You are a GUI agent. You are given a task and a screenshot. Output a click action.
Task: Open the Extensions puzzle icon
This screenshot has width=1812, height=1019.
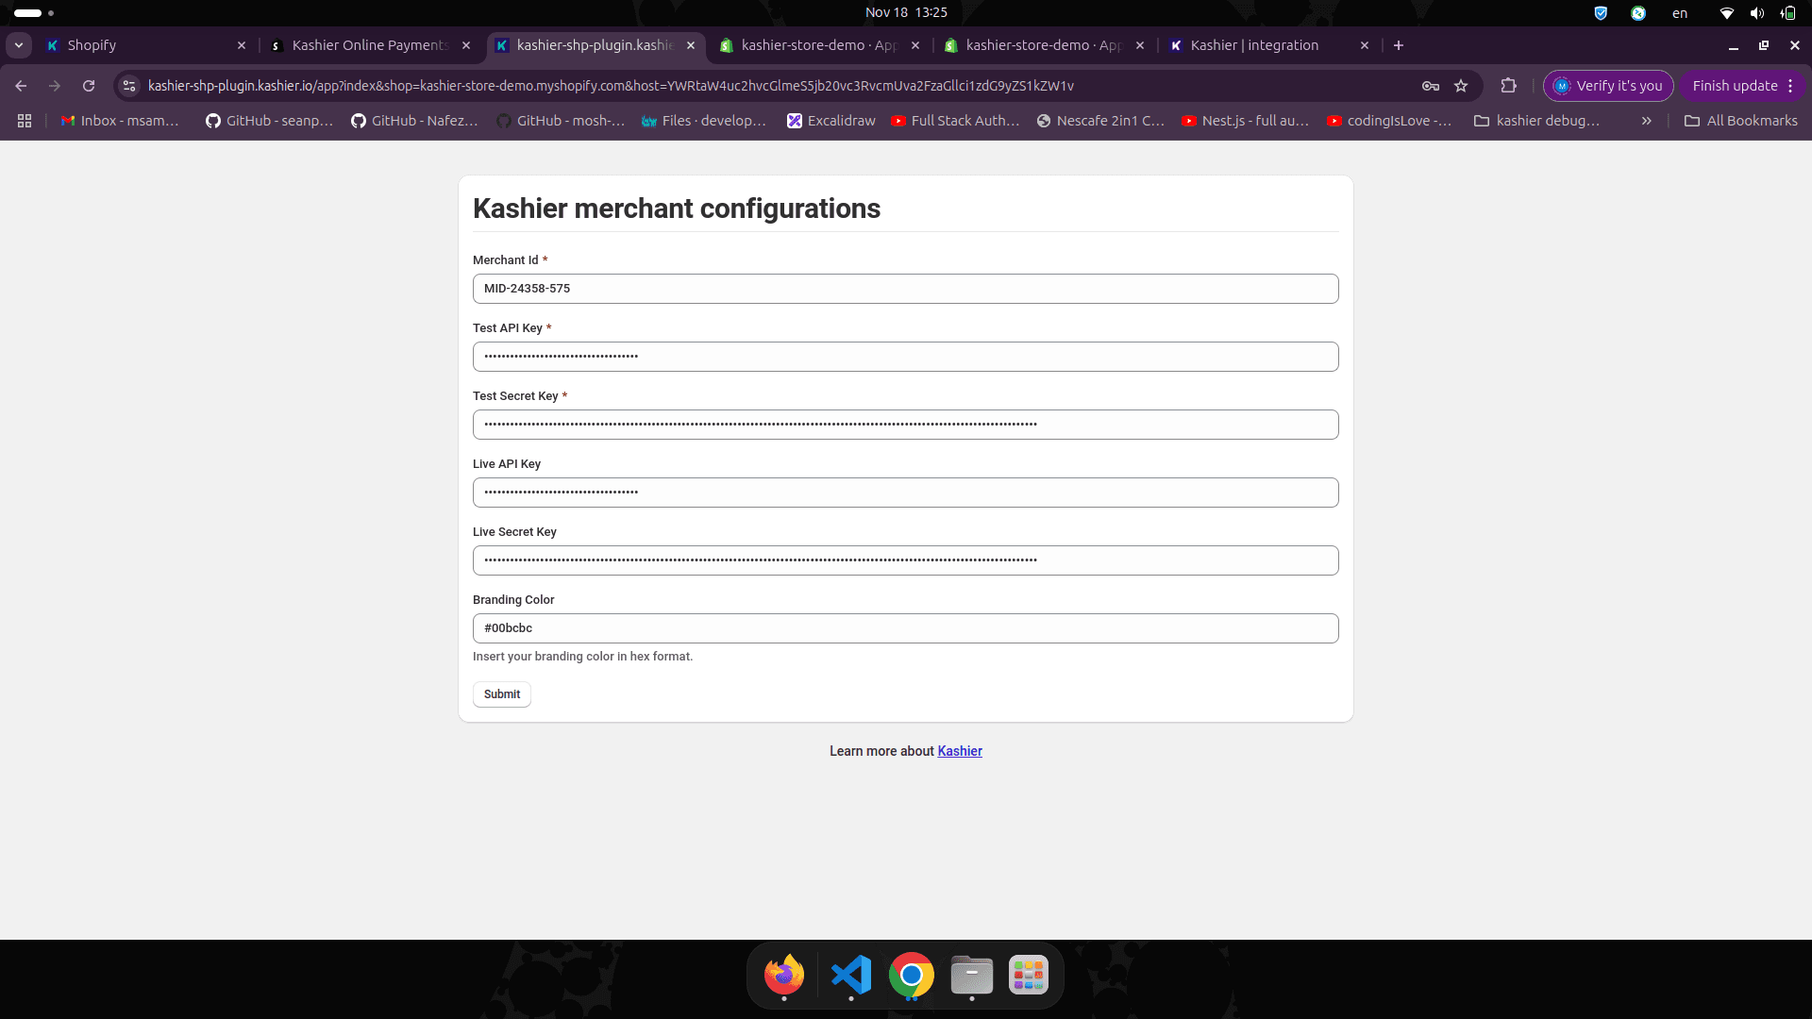coord(1508,86)
